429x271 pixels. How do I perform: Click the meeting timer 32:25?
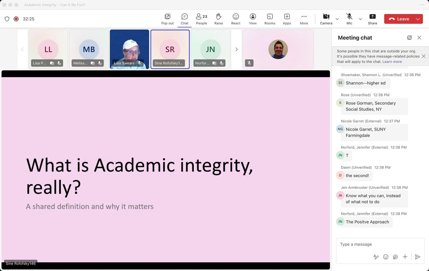pyautogui.click(x=29, y=19)
